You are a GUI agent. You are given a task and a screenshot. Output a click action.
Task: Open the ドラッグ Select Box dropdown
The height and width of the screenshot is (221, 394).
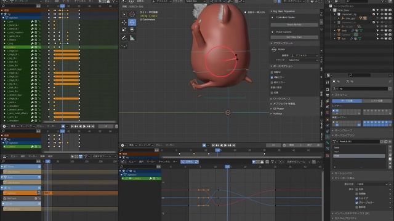(x=302, y=60)
